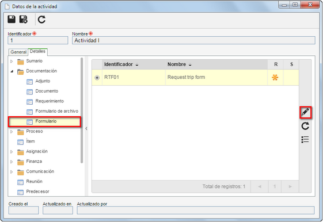
Task: Expand the Sumario folder
Action: point(12,61)
